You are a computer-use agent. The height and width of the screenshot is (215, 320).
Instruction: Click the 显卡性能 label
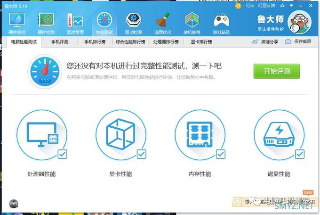click(120, 174)
